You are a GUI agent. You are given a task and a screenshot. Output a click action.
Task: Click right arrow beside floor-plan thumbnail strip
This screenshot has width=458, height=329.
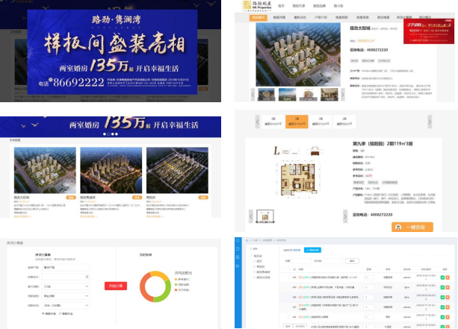point(345,216)
